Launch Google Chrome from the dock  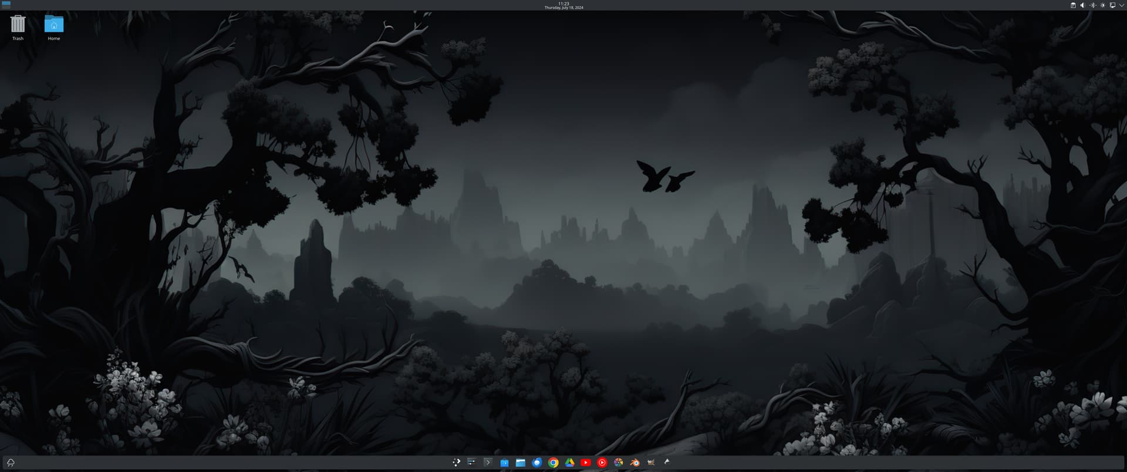(x=553, y=463)
